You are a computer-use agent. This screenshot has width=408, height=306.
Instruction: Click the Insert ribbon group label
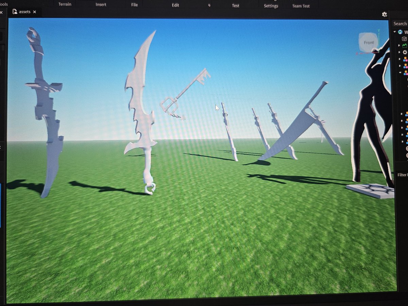101,5
